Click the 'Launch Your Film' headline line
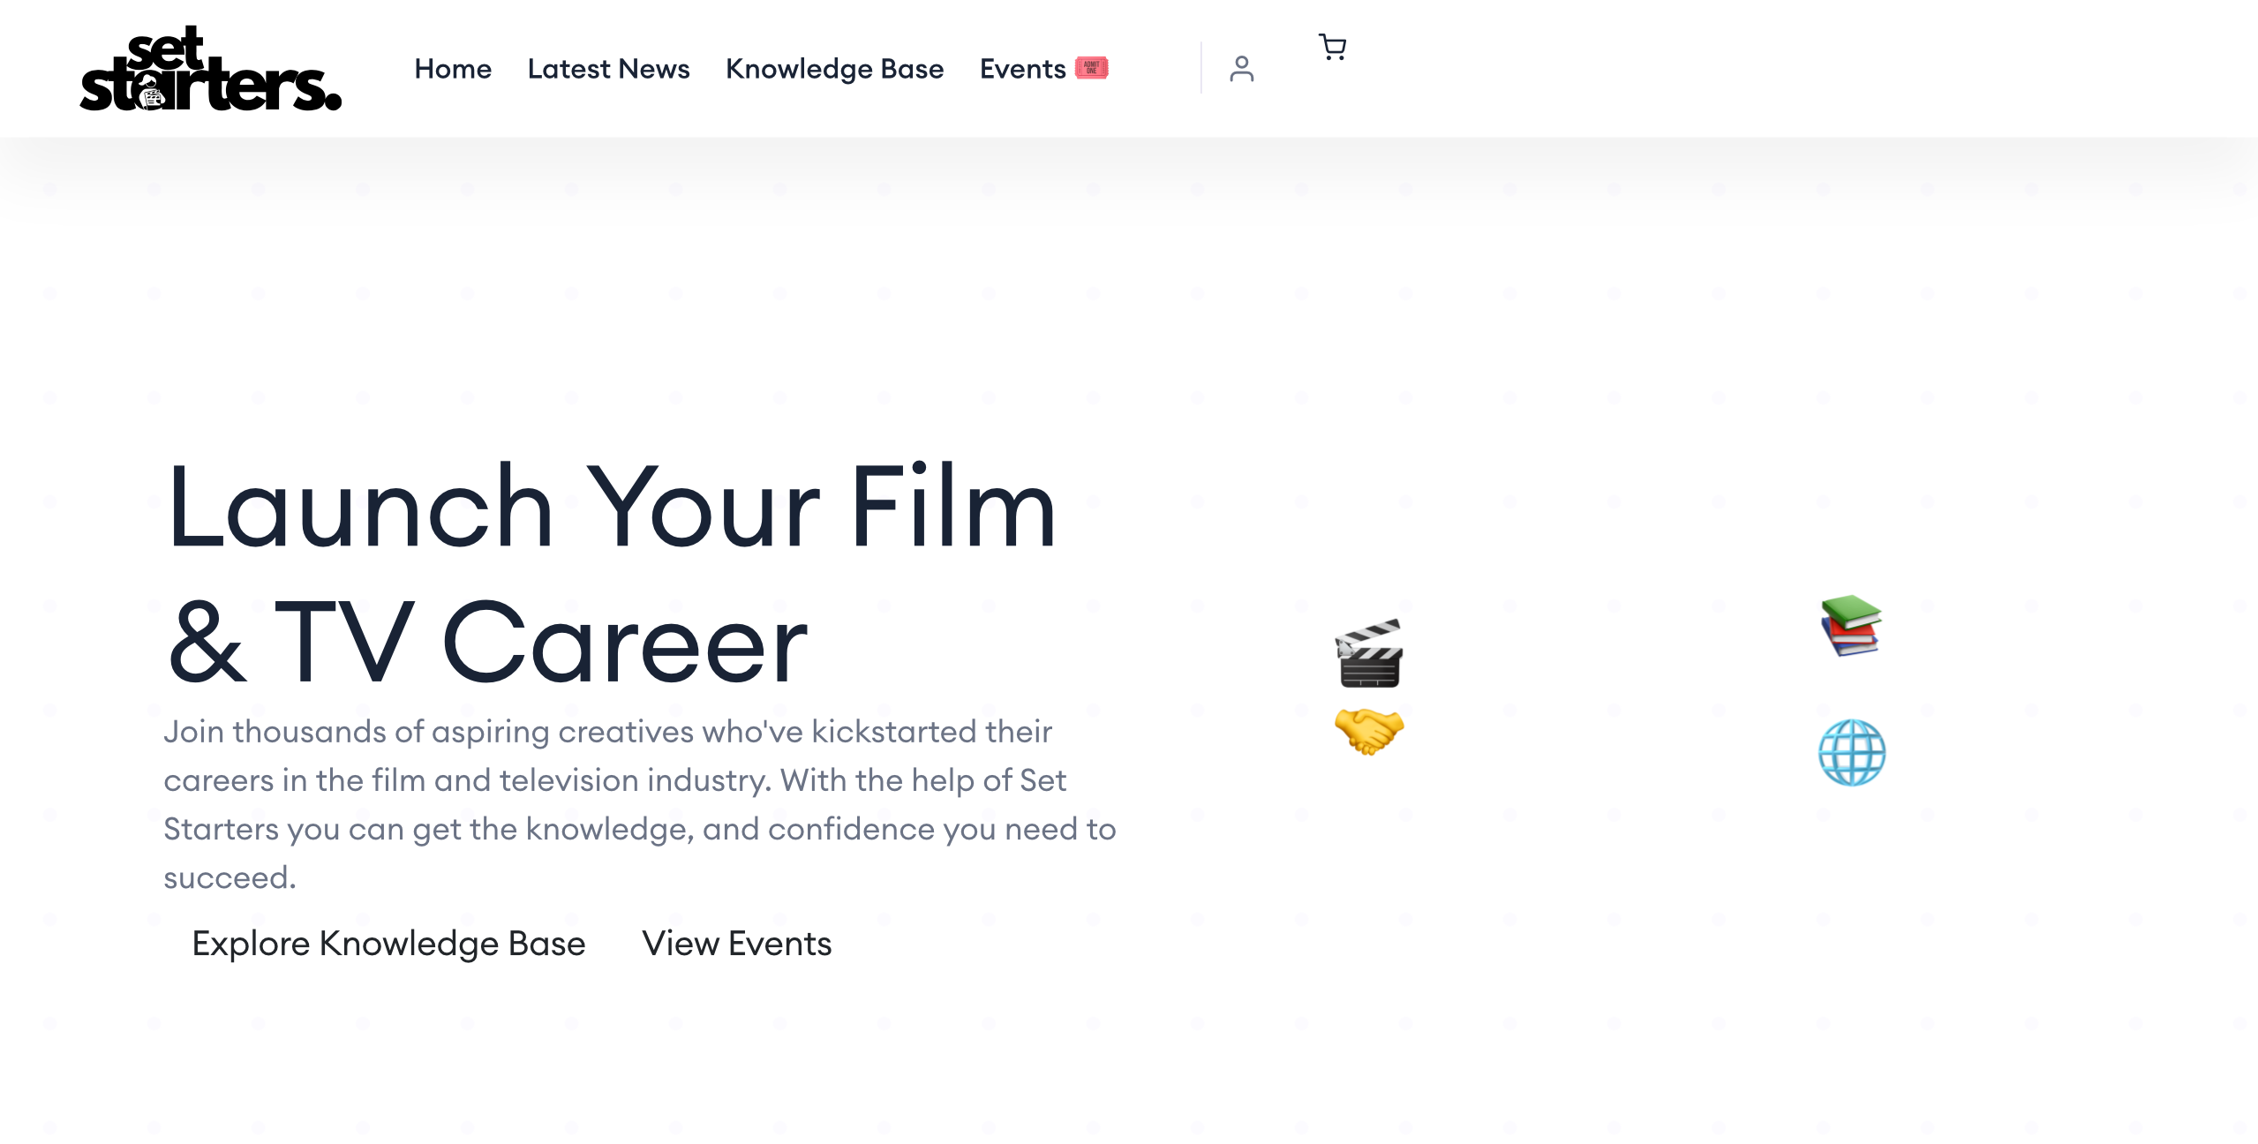This screenshot has width=2258, height=1144. click(x=611, y=508)
